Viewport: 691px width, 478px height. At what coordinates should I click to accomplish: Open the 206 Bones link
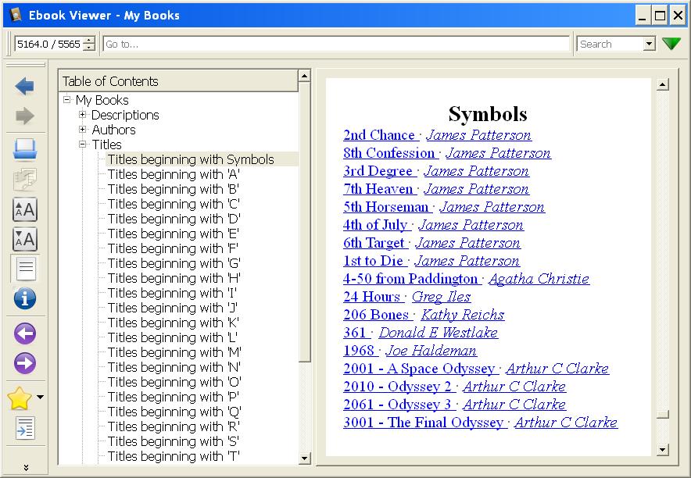376,315
